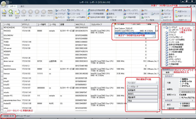
Task: Import from 外部データベース external database
Action: (x=183, y=16)
